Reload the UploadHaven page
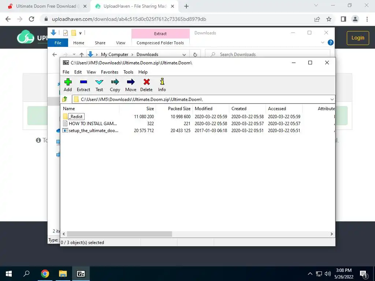 pos(31,19)
